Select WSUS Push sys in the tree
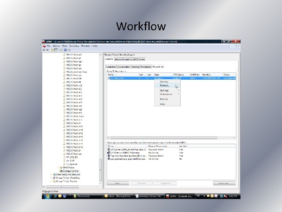 click(74, 68)
